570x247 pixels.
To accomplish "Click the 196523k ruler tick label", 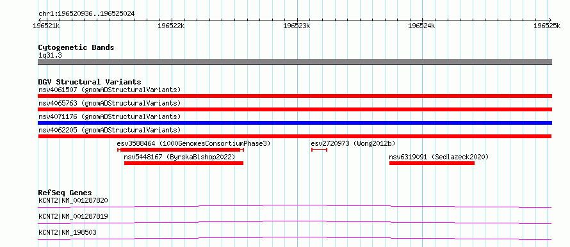I will tap(297, 26).
